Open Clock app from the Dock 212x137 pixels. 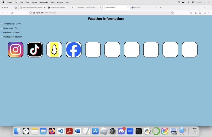pyautogui.click(x=26, y=131)
